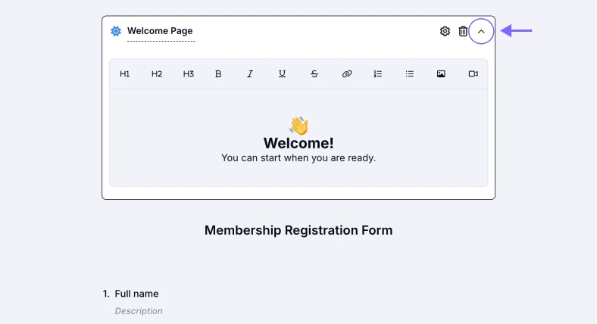Click the Description field under Full name
This screenshot has width=597, height=324.
pos(139,311)
